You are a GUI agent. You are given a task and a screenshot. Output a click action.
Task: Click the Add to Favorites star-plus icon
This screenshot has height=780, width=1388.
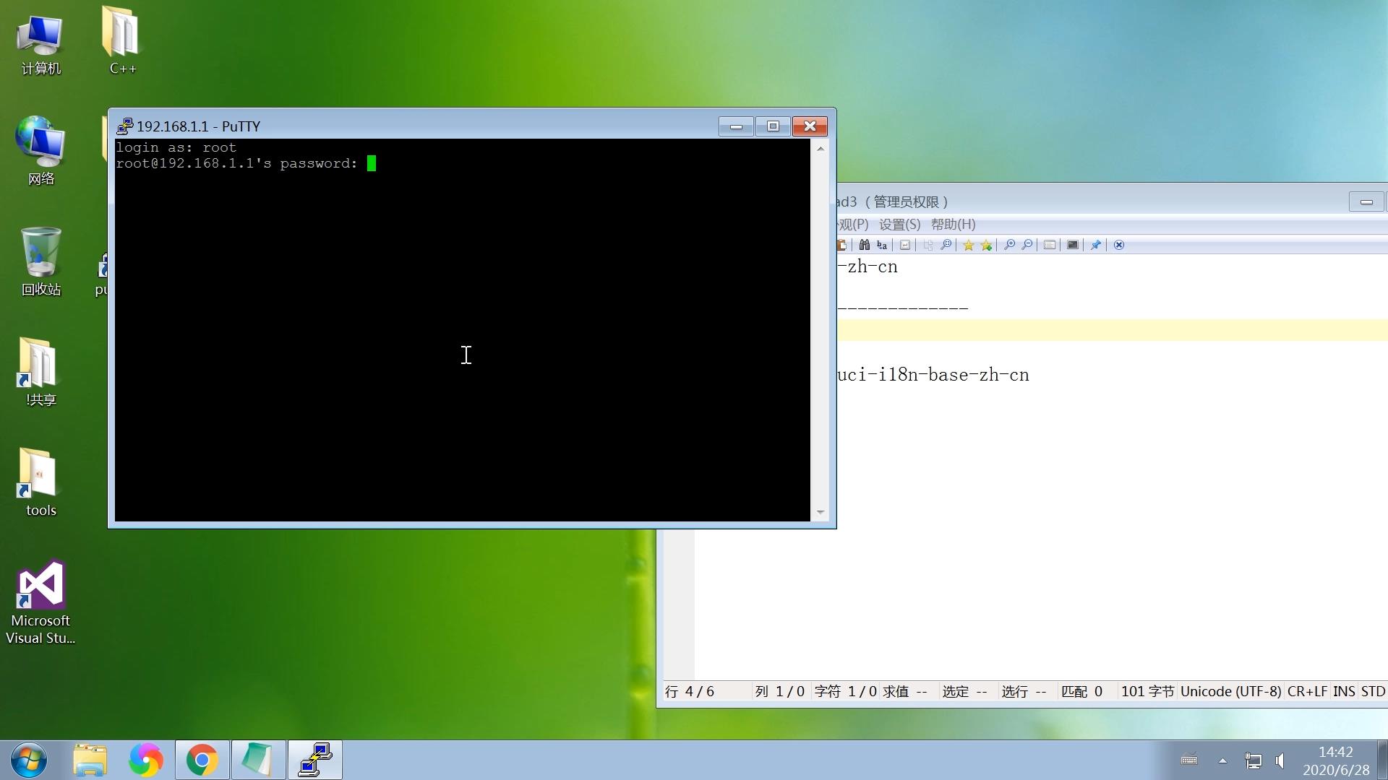coord(986,245)
